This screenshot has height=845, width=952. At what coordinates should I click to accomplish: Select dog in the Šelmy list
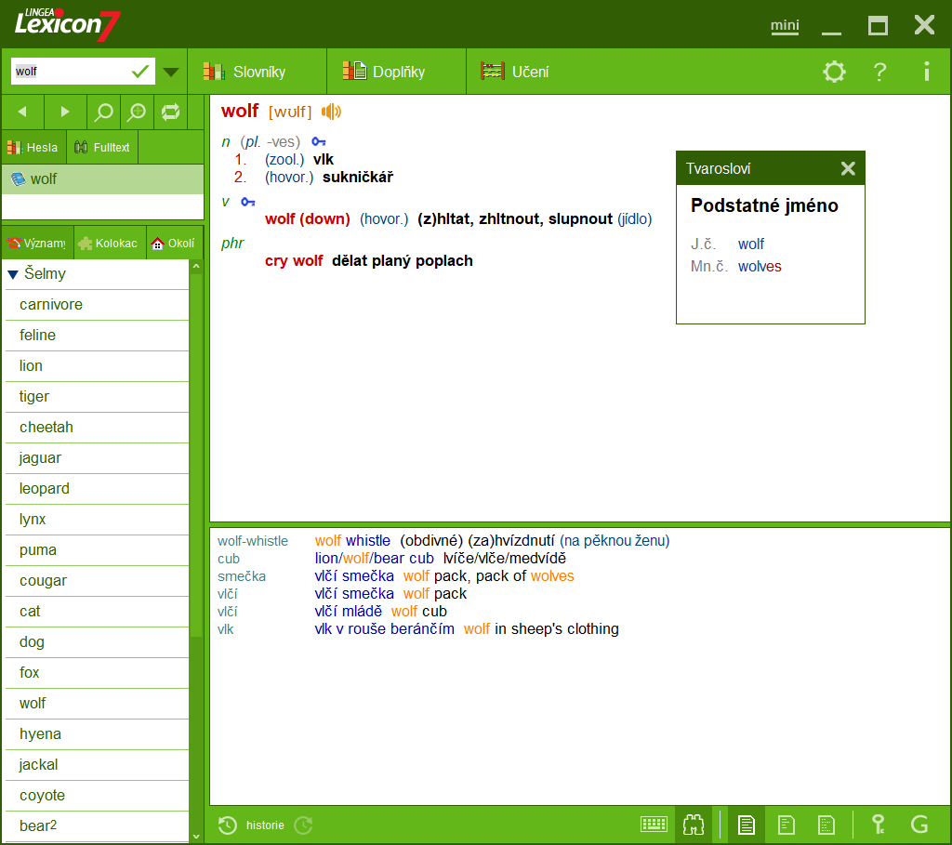tap(97, 642)
